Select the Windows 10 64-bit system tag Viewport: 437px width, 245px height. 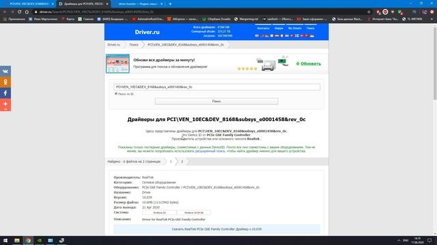194,212
